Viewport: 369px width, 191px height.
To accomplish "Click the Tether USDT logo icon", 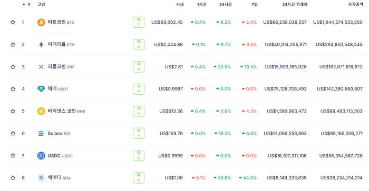I will [x=41, y=89].
